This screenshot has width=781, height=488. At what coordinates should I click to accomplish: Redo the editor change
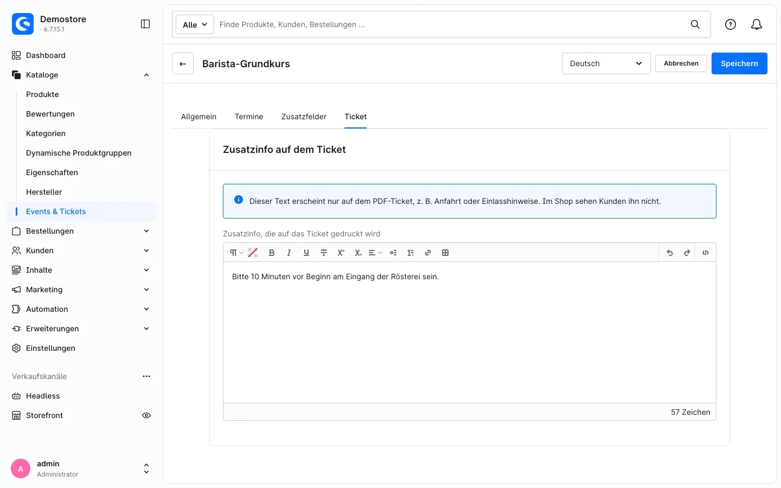pos(687,253)
